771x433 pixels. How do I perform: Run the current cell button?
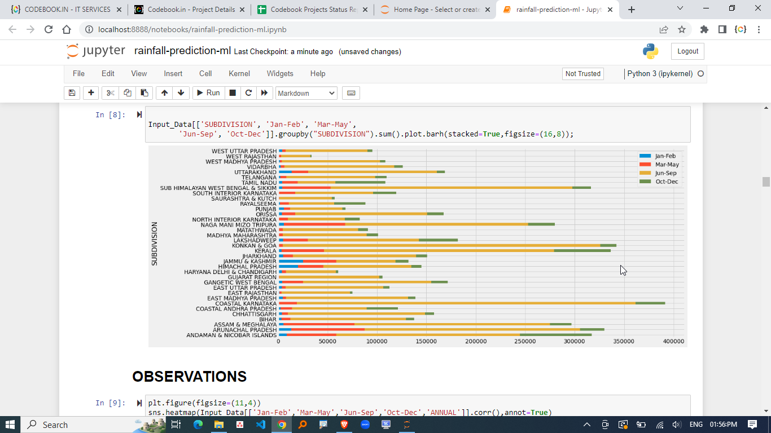[208, 93]
